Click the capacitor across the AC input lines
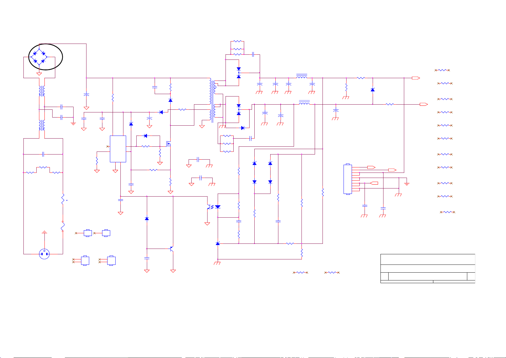The height and width of the screenshot is (358, 506). [43, 154]
